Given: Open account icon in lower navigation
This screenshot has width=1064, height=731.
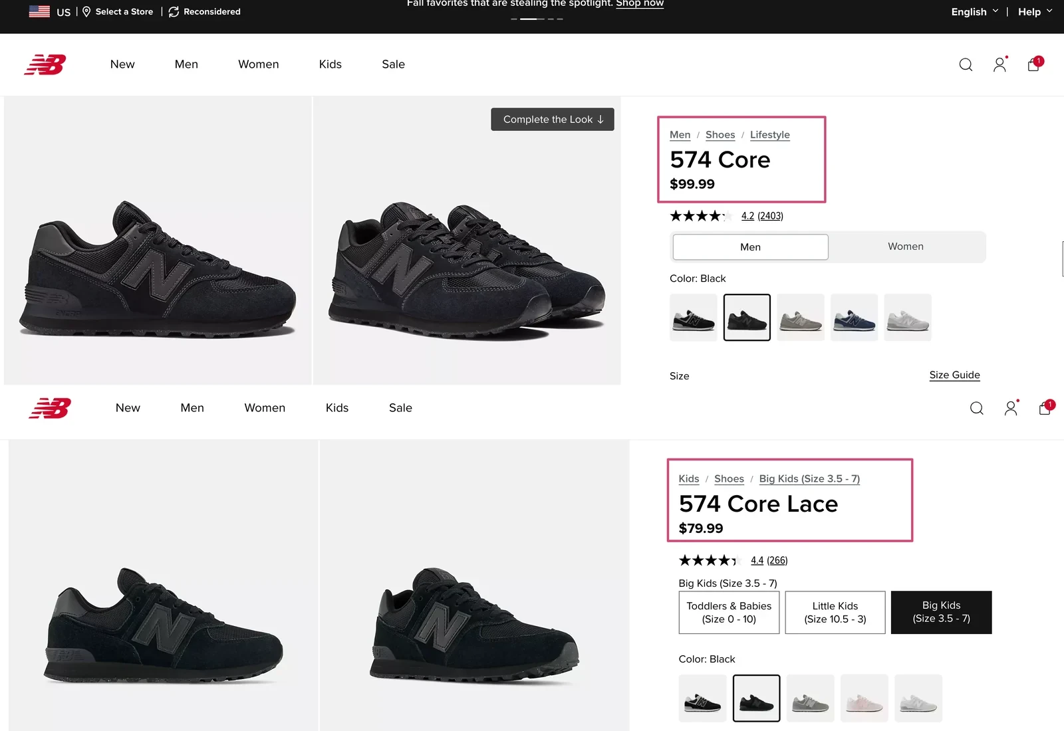Looking at the screenshot, I should click(x=1011, y=408).
